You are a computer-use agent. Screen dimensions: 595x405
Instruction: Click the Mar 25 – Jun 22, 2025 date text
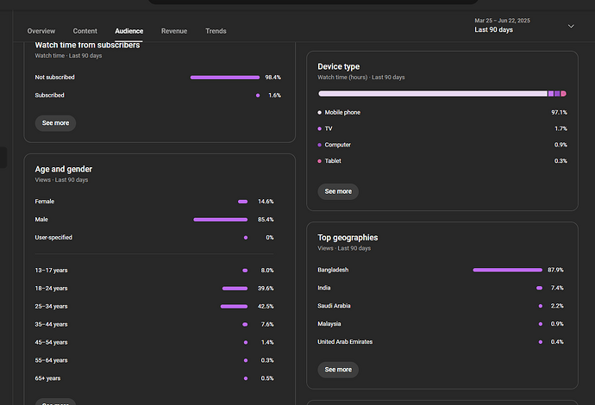(x=503, y=21)
